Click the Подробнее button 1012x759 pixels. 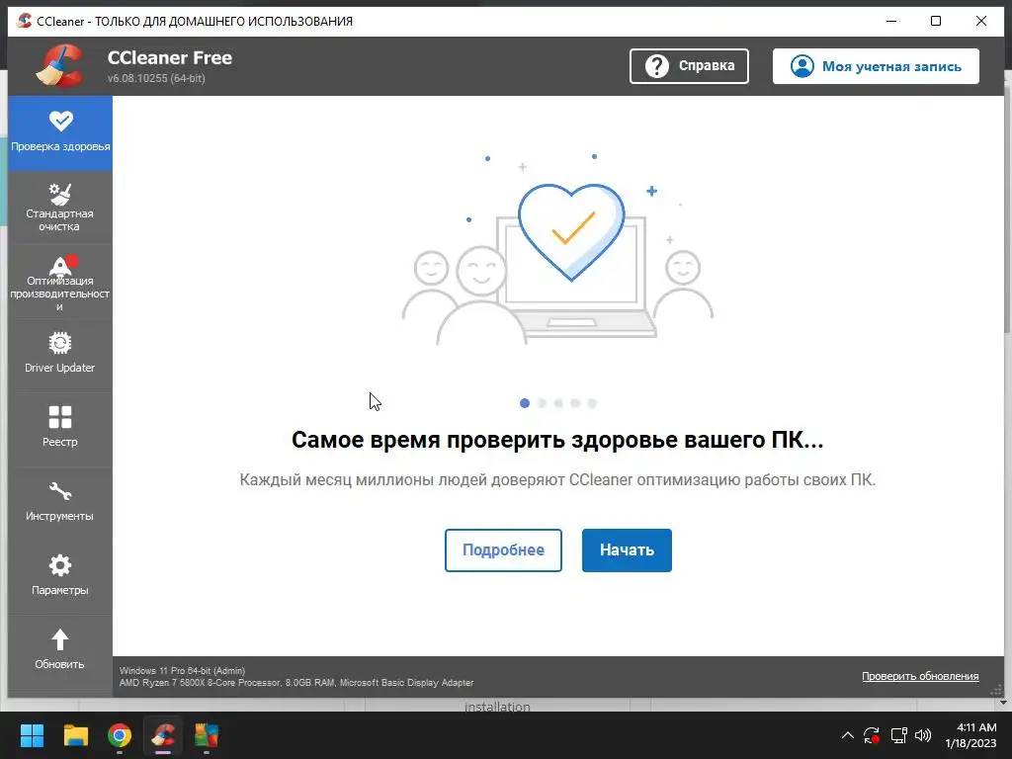(503, 549)
